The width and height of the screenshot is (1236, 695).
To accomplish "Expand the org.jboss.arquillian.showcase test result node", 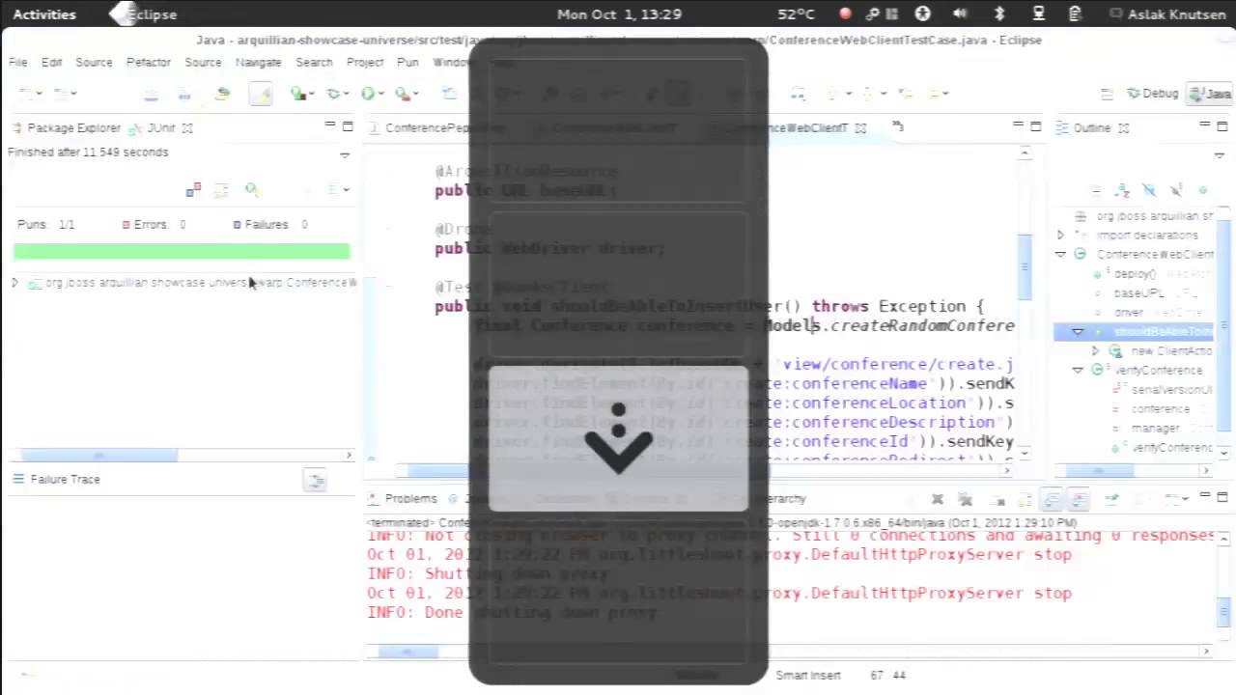I will coord(14,283).
